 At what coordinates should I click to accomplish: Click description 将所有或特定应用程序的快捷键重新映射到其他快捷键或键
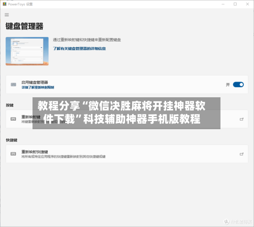pyautogui.click(x=63, y=157)
